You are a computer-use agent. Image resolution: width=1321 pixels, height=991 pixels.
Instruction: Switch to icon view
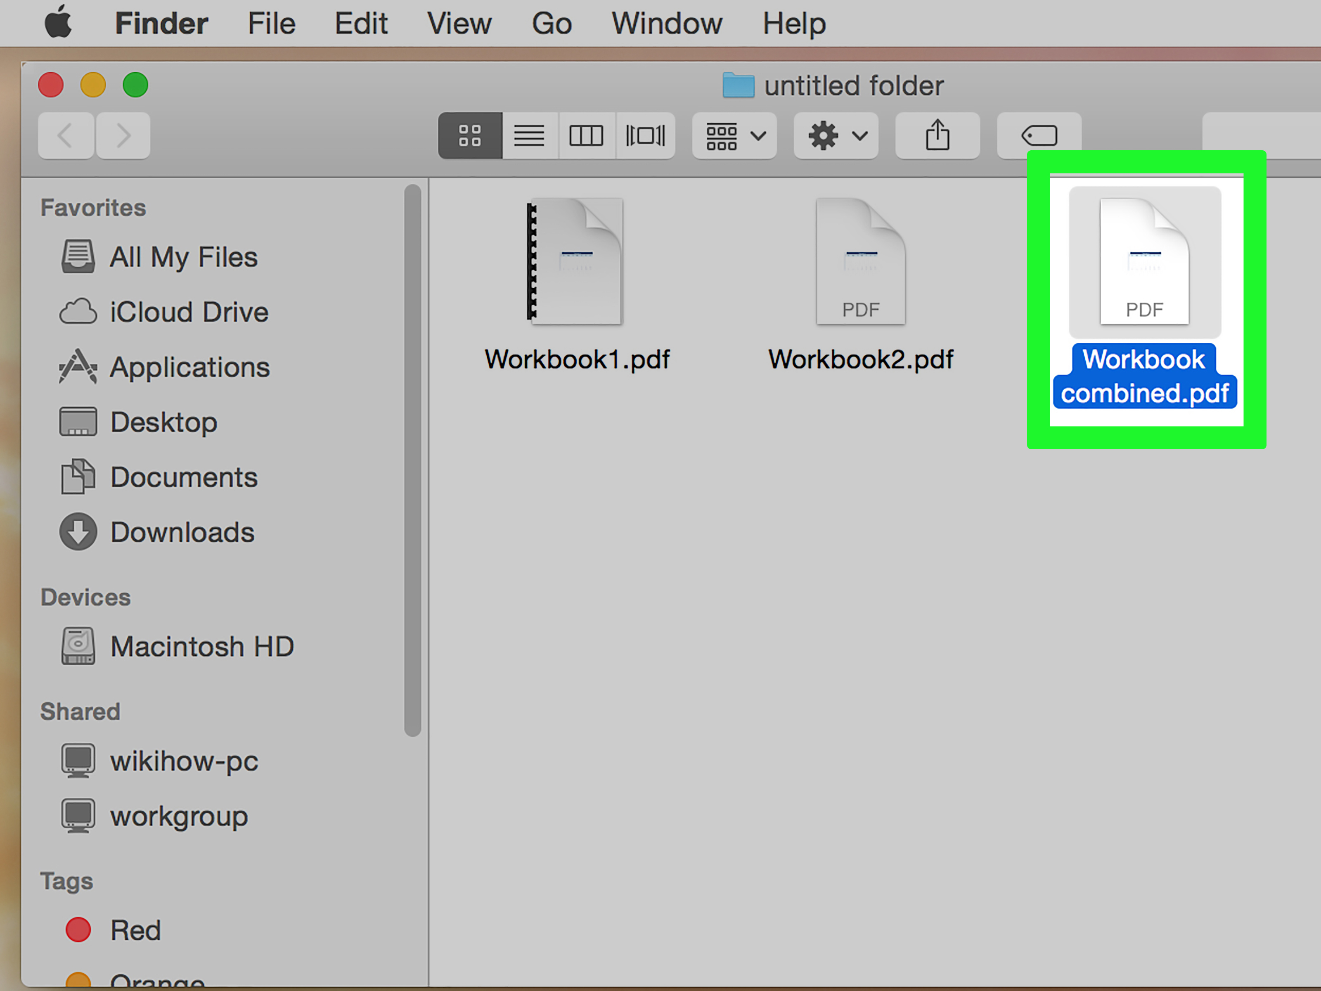(x=469, y=135)
